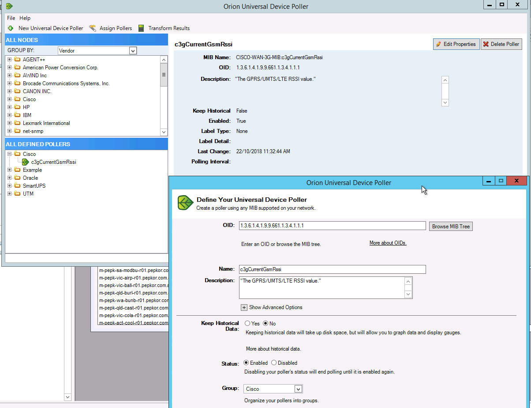Click the Description text box in the dialog
The image size is (531, 408).
(x=322, y=287)
